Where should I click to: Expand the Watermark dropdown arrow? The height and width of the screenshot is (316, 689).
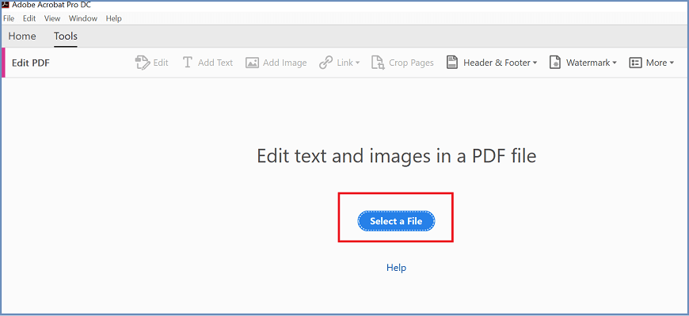click(x=615, y=63)
